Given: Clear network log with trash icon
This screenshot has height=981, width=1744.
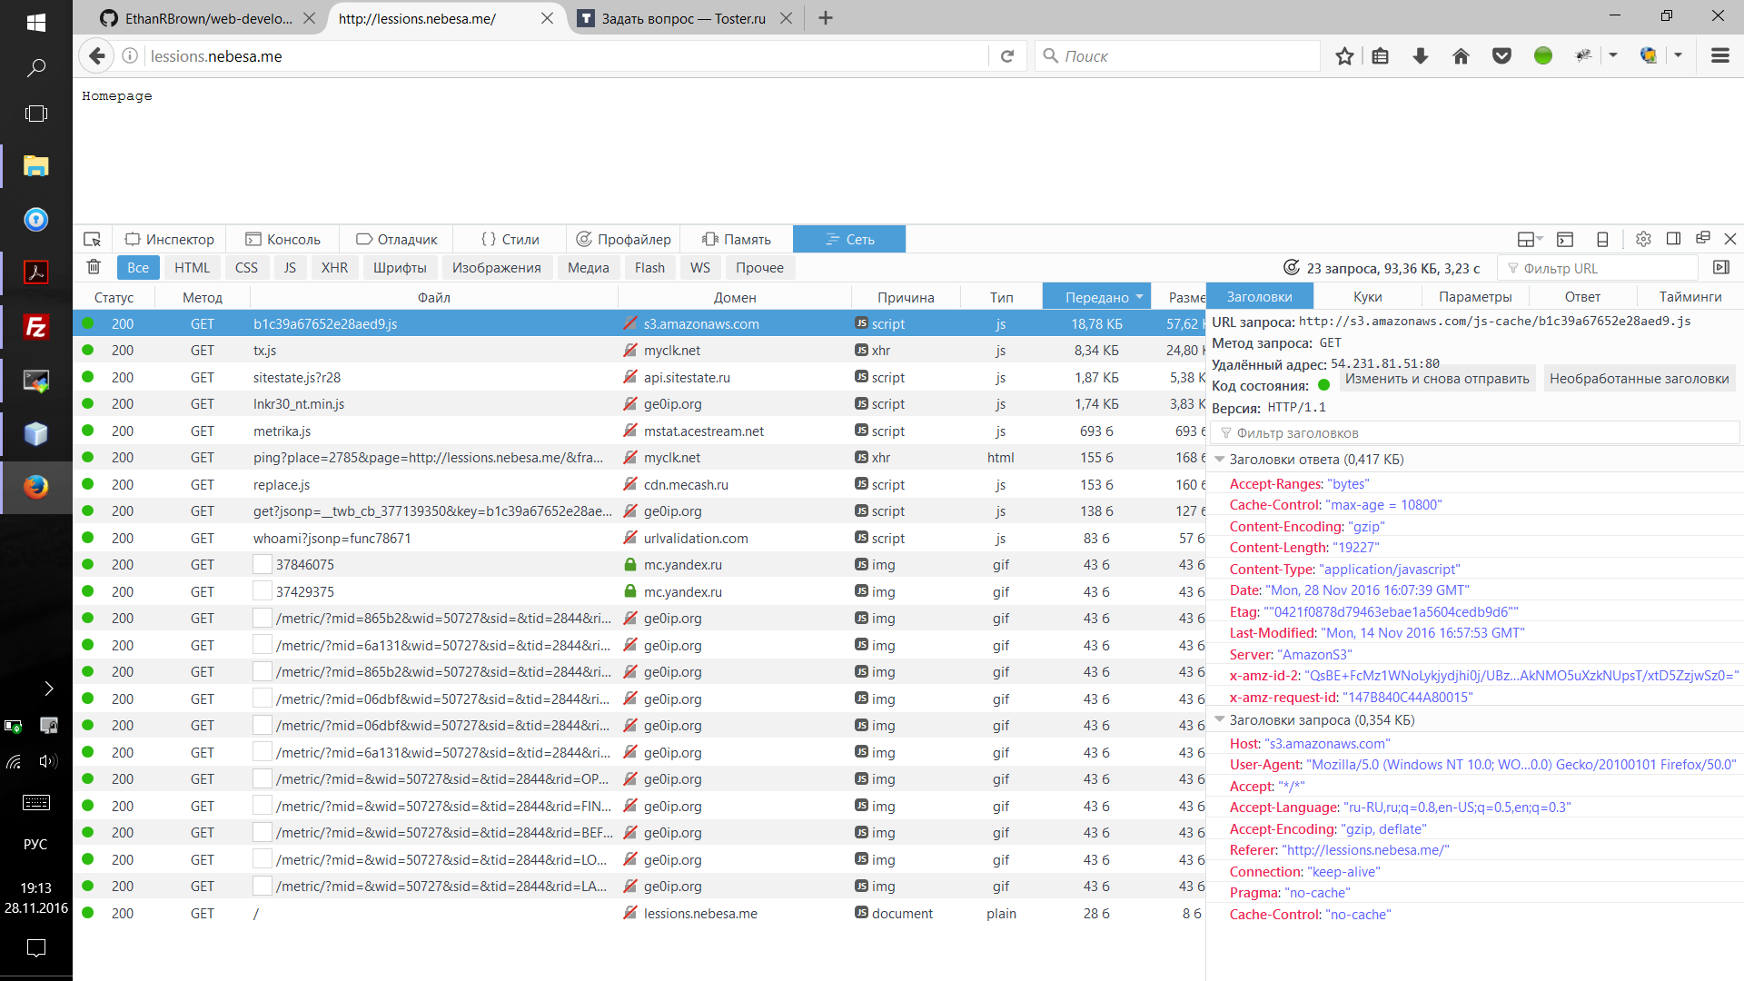Looking at the screenshot, I should tap(94, 267).
